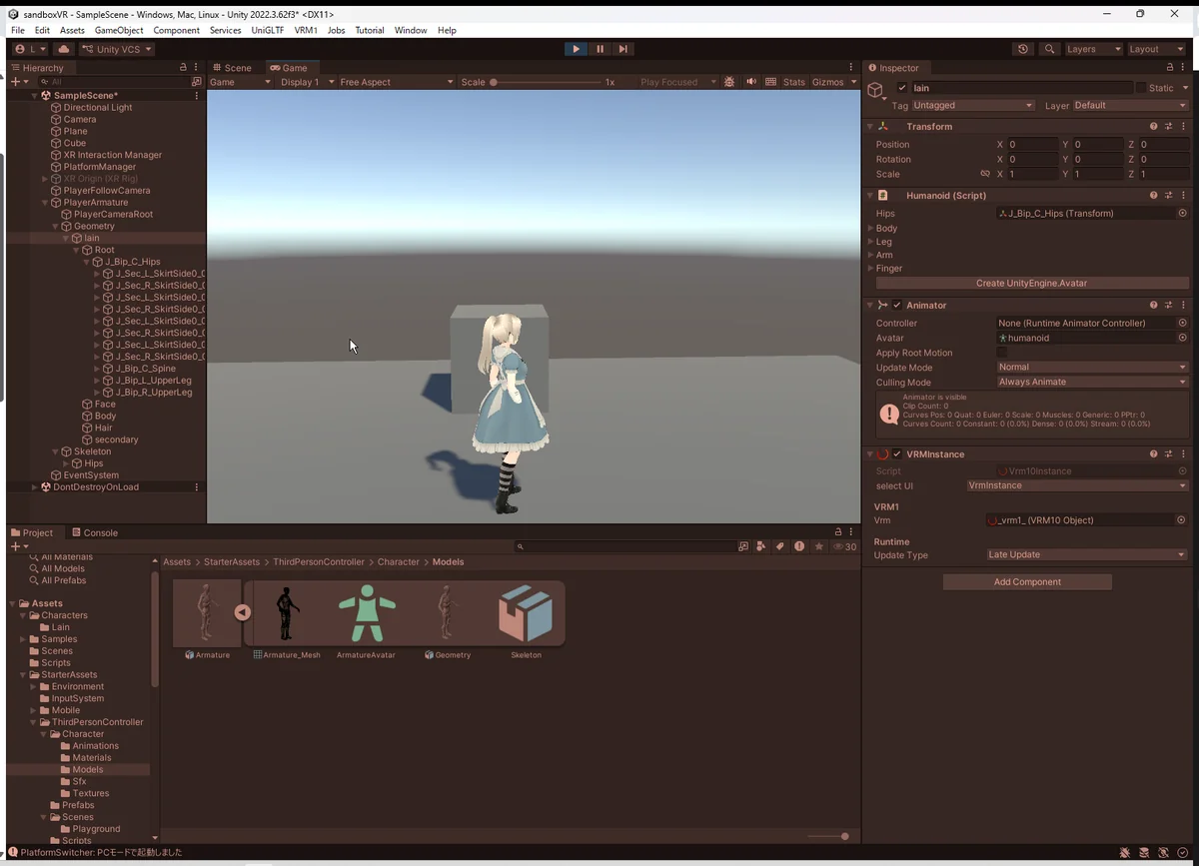The height and width of the screenshot is (866, 1199).
Task: Toggle mute audio in Game view
Action: click(750, 82)
